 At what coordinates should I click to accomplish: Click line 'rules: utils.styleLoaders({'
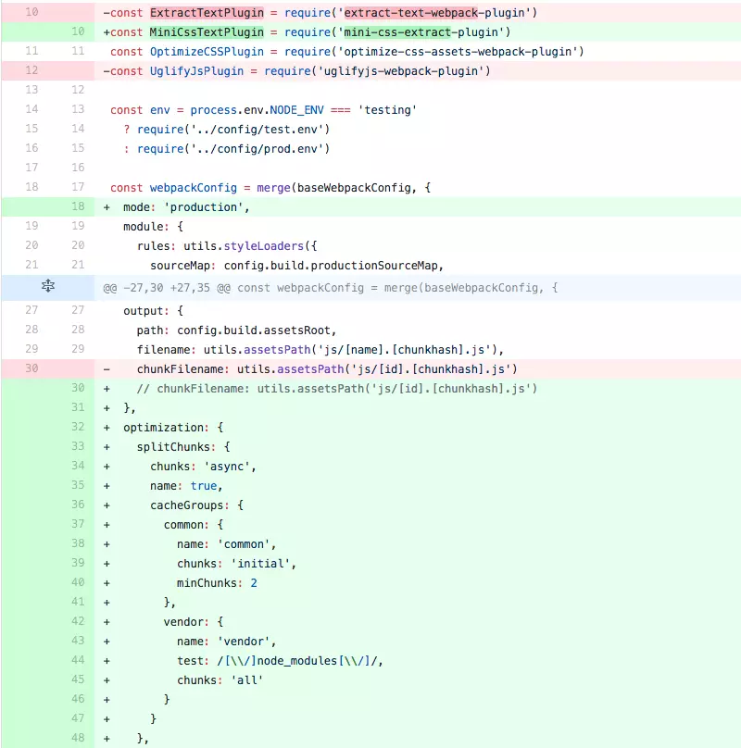point(227,246)
